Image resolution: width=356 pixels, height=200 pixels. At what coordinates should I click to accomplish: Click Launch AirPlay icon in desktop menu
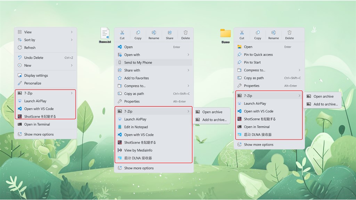coord(20,101)
